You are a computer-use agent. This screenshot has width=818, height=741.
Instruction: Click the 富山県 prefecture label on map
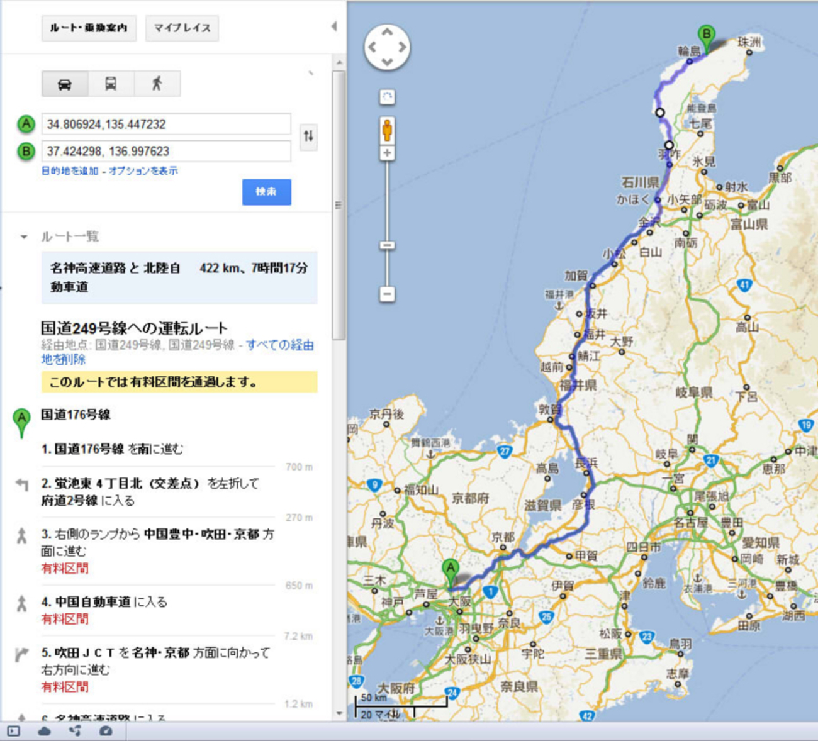coord(749,225)
